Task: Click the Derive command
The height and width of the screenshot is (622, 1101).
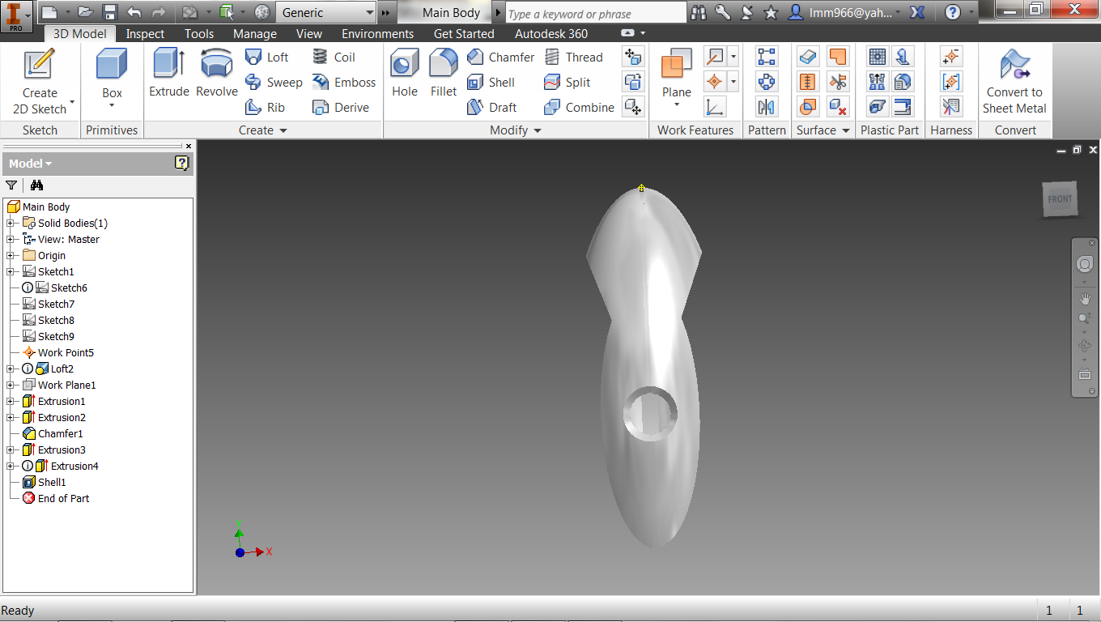Action: 341,107
